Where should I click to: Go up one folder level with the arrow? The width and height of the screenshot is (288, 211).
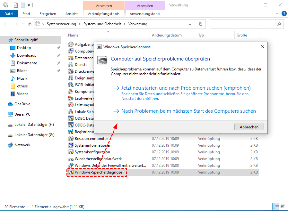tap(30, 24)
